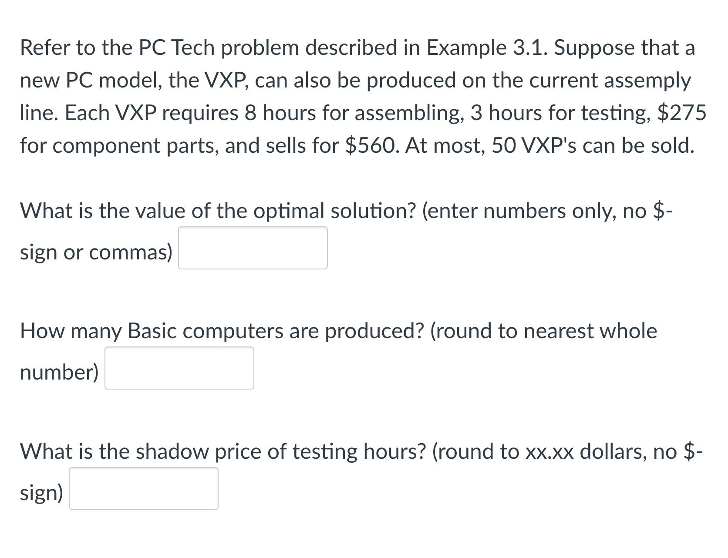Focus the input field next to 'sign or commas)'
The width and height of the screenshot is (728, 558).
[253, 248]
